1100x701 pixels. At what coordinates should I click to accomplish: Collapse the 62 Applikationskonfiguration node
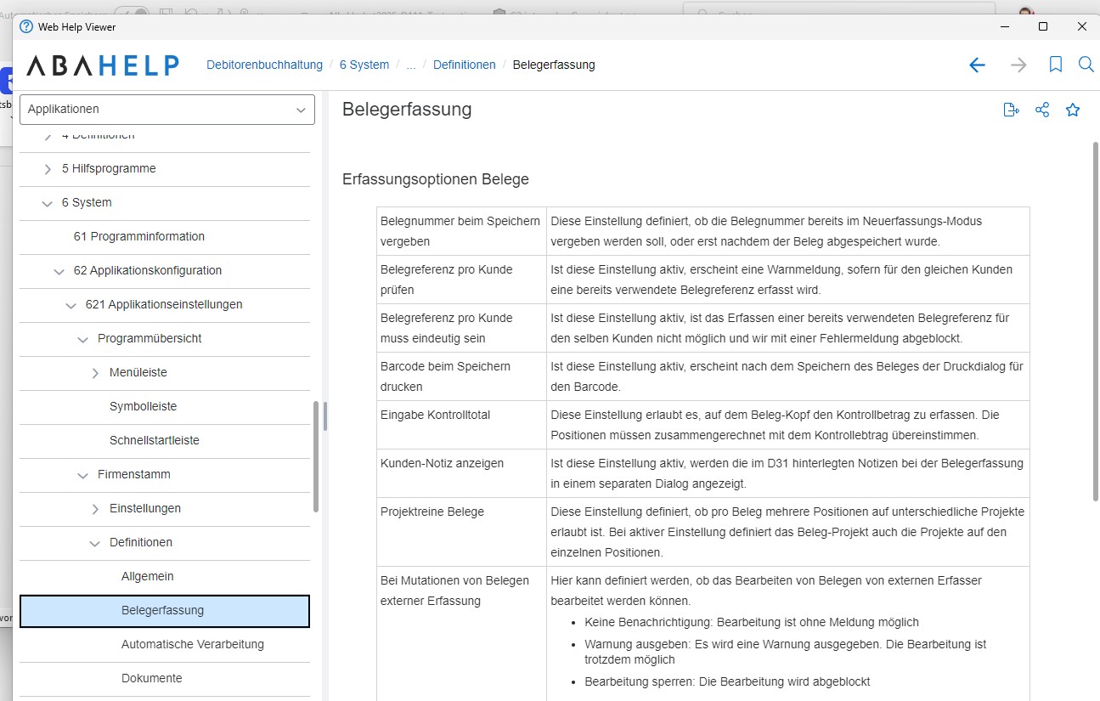59,271
